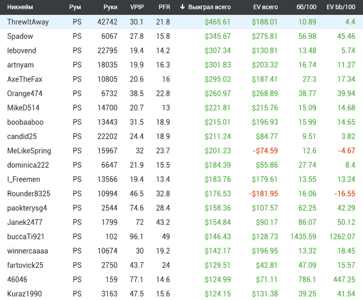The width and height of the screenshot is (363, 300).
Task: Click hands count 22795
Action: tap(107, 51)
